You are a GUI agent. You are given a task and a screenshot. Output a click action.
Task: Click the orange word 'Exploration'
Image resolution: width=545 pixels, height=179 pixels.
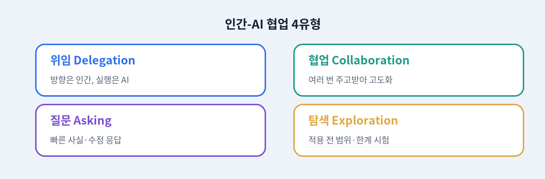click(x=365, y=121)
